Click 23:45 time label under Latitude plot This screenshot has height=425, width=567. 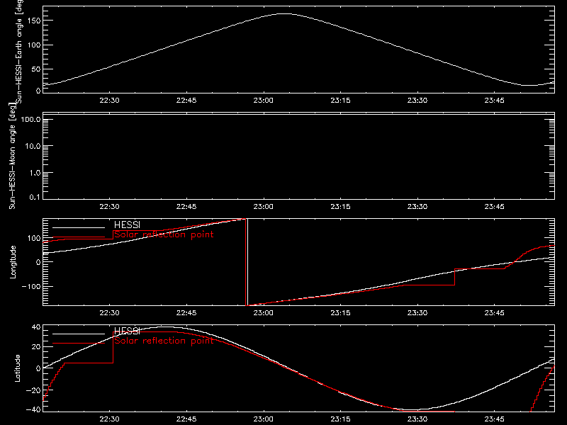pos(494,419)
